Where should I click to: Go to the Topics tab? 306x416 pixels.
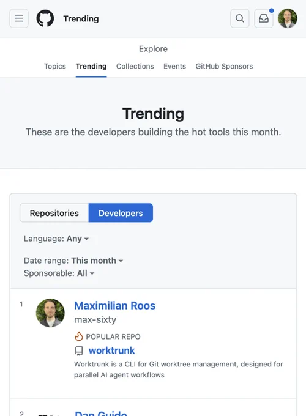click(x=55, y=66)
